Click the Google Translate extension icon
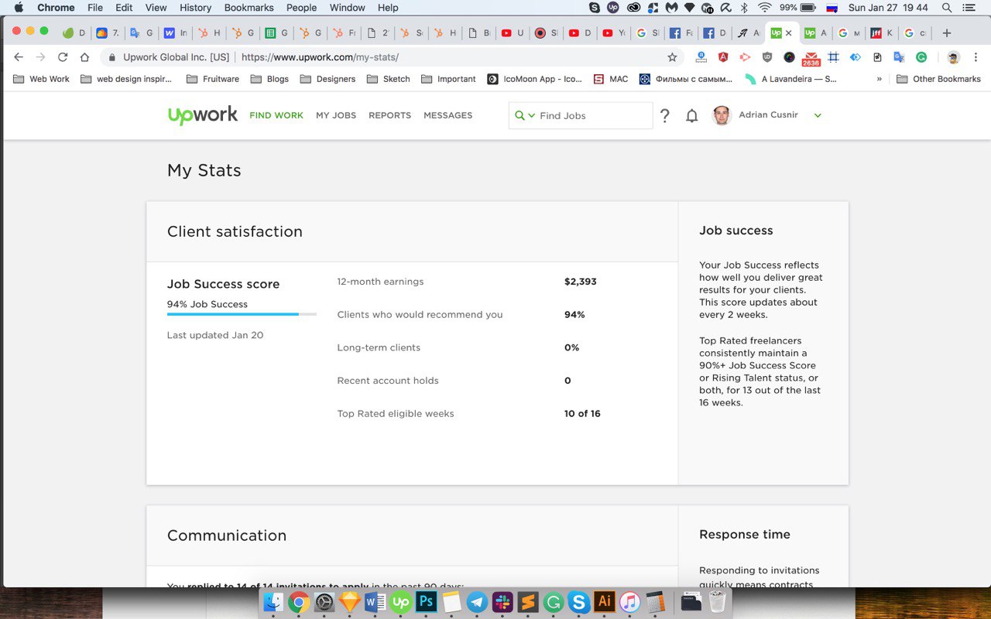The width and height of the screenshot is (991, 619). tap(899, 57)
